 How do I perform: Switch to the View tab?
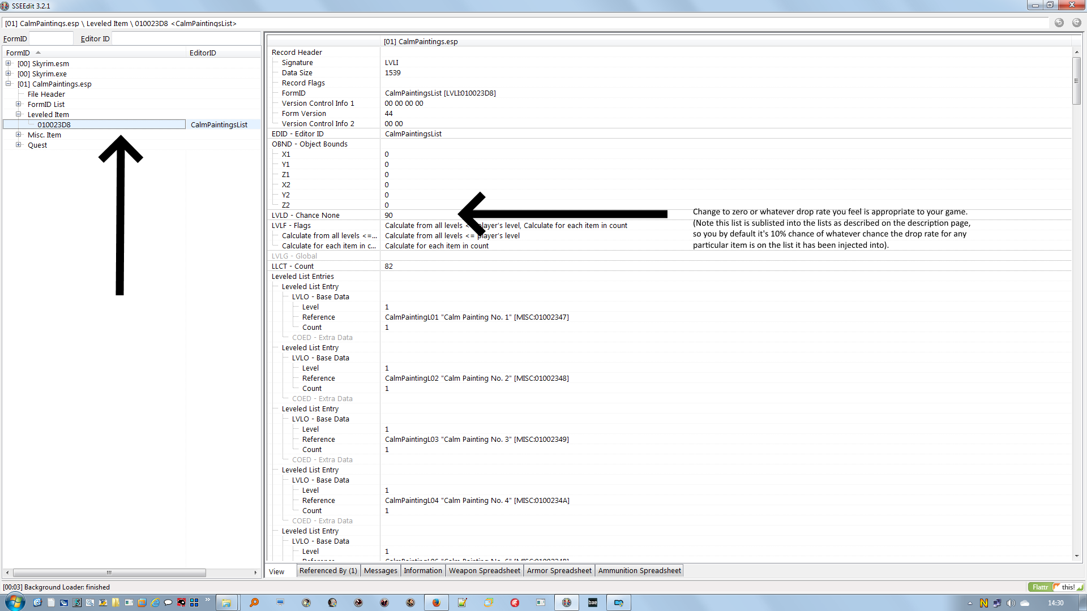(x=277, y=571)
